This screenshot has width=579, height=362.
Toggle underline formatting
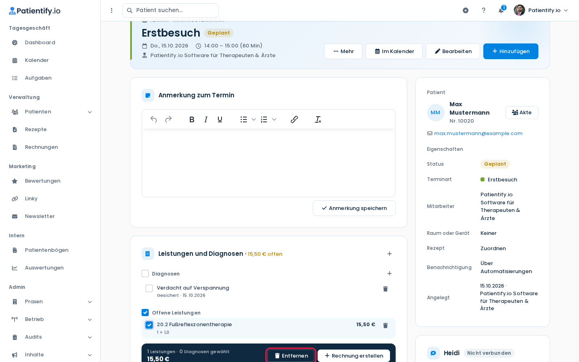coord(220,119)
